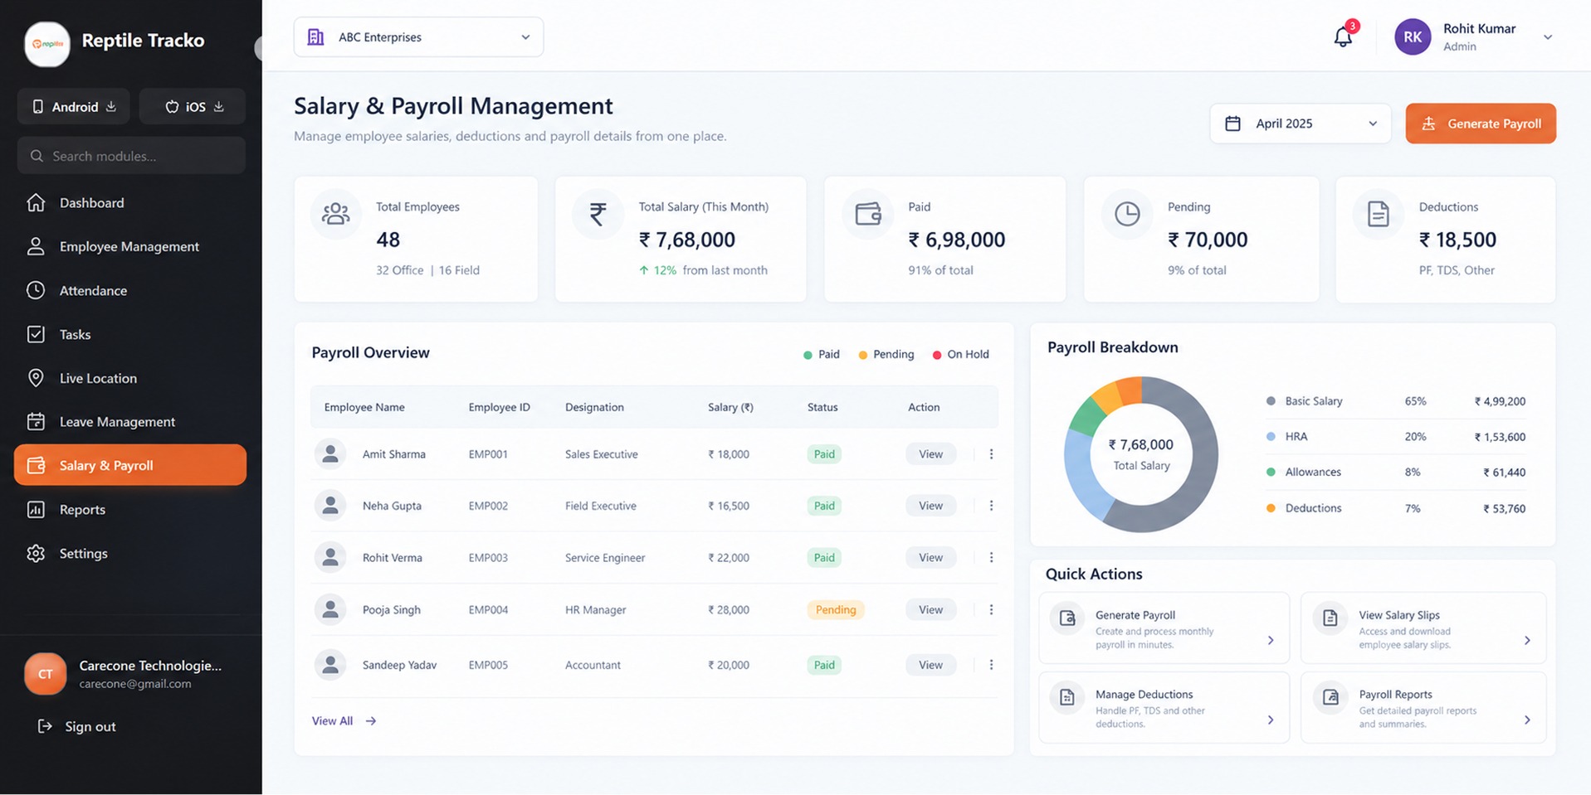This screenshot has height=795, width=1591.
Task: Click the payroll breakdown donut chart
Action: click(1141, 454)
